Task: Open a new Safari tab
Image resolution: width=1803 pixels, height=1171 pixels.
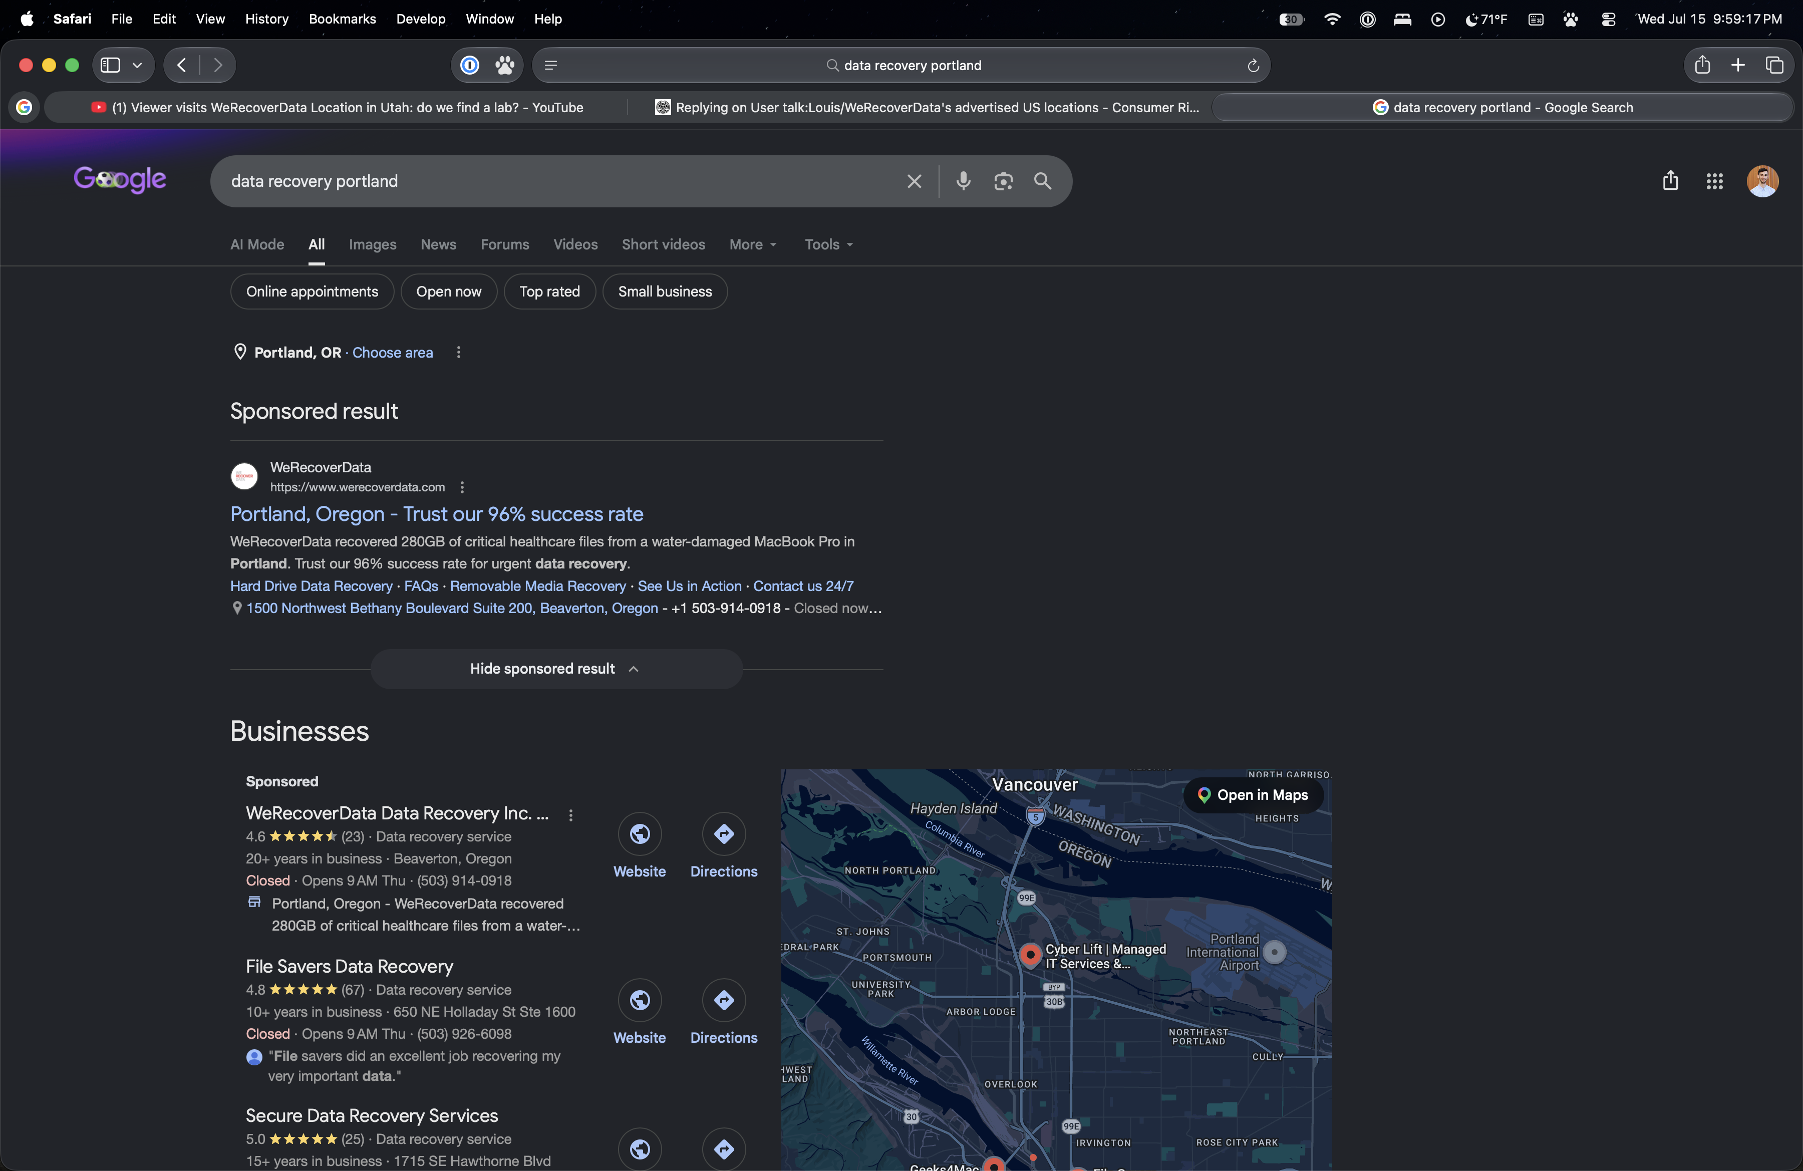Action: [1738, 65]
